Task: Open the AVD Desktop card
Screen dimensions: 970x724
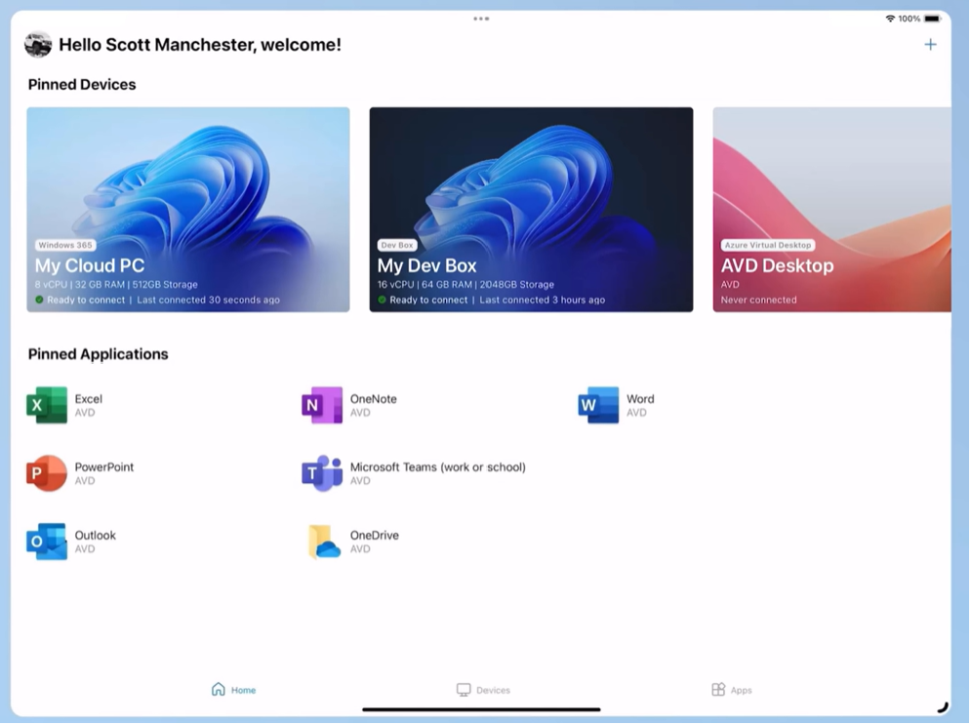Action: coord(832,209)
